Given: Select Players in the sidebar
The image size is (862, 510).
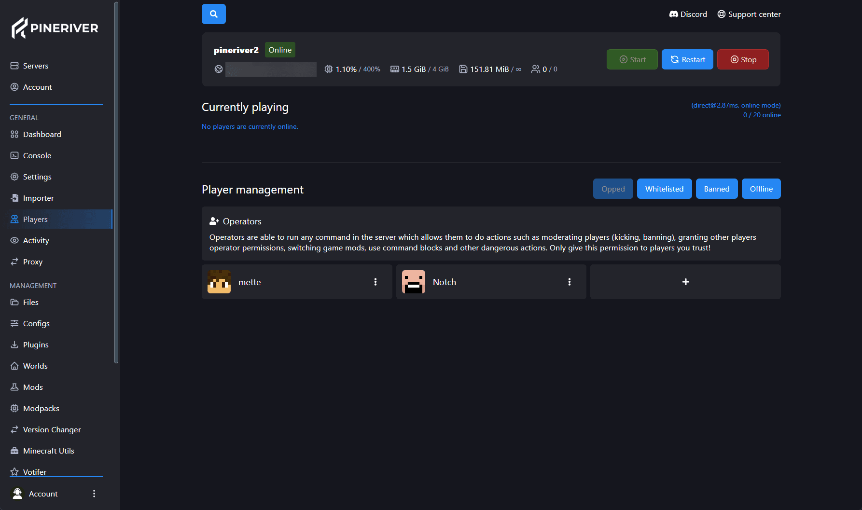Looking at the screenshot, I should click(x=56, y=219).
